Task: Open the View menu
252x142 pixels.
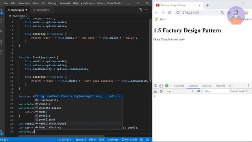Action: click(x=35, y=3)
